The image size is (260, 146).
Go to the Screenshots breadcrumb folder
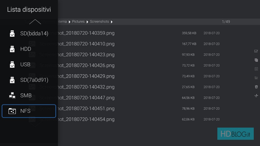[99, 22]
